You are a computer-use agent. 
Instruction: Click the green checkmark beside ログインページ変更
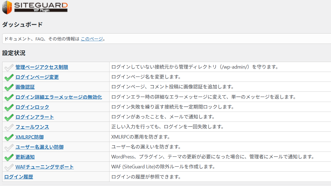[9, 77]
